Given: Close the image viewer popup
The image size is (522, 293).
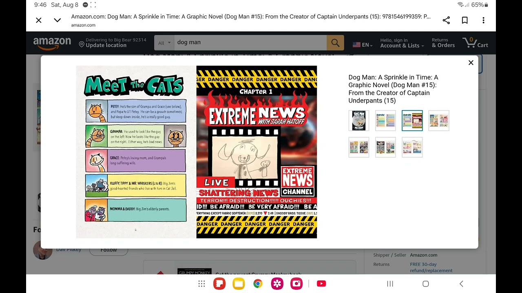Looking at the screenshot, I should click(x=471, y=63).
